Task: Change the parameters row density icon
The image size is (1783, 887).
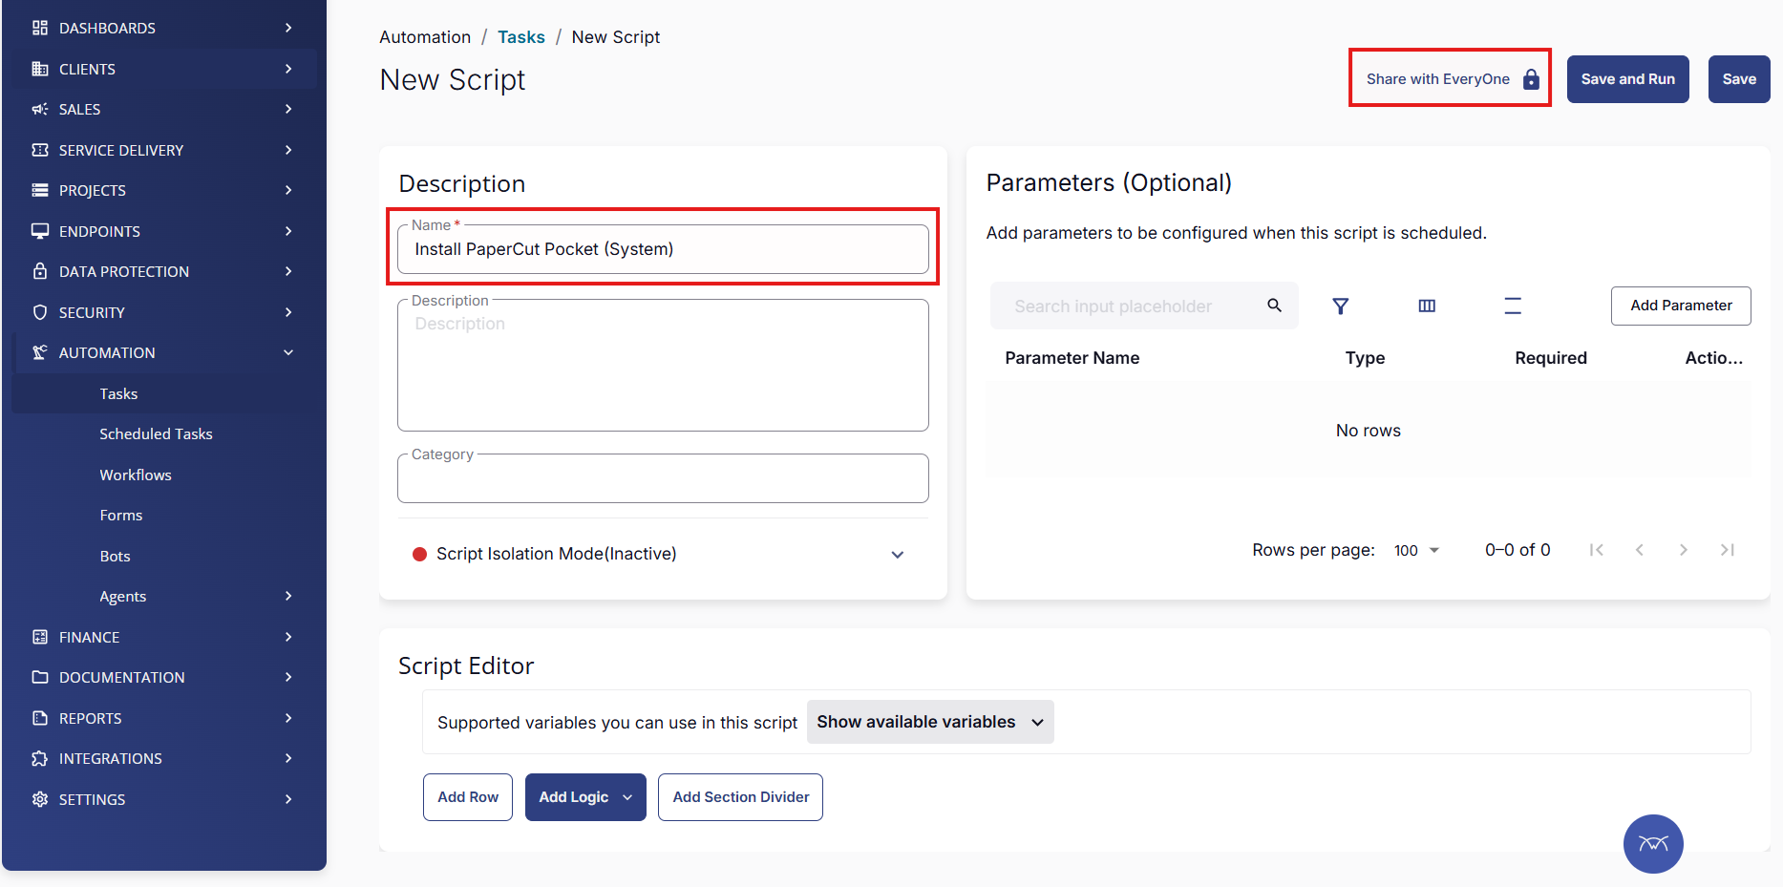Action: coord(1513,306)
